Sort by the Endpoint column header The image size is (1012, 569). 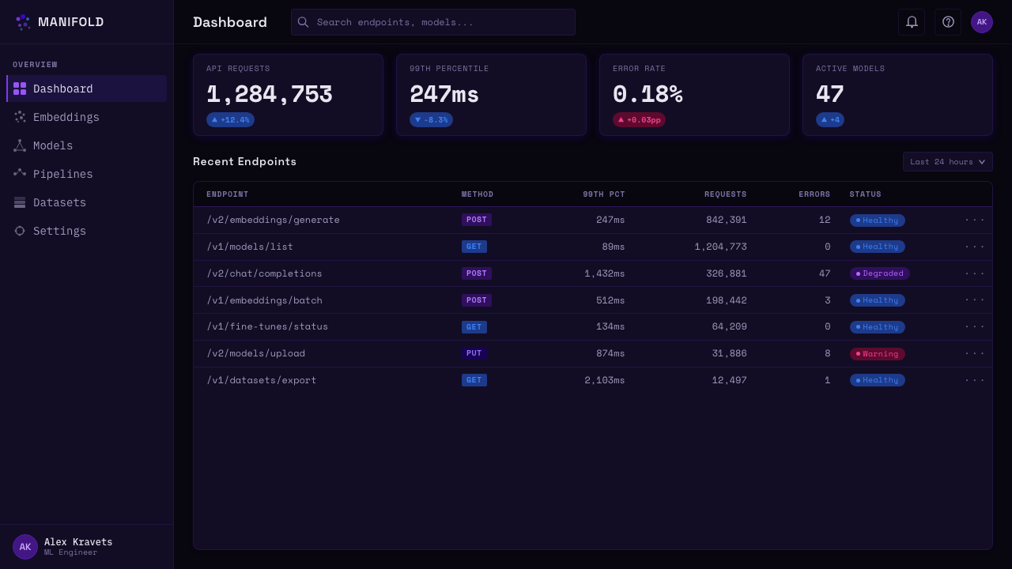point(228,194)
